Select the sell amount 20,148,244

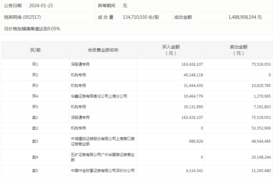261,157
